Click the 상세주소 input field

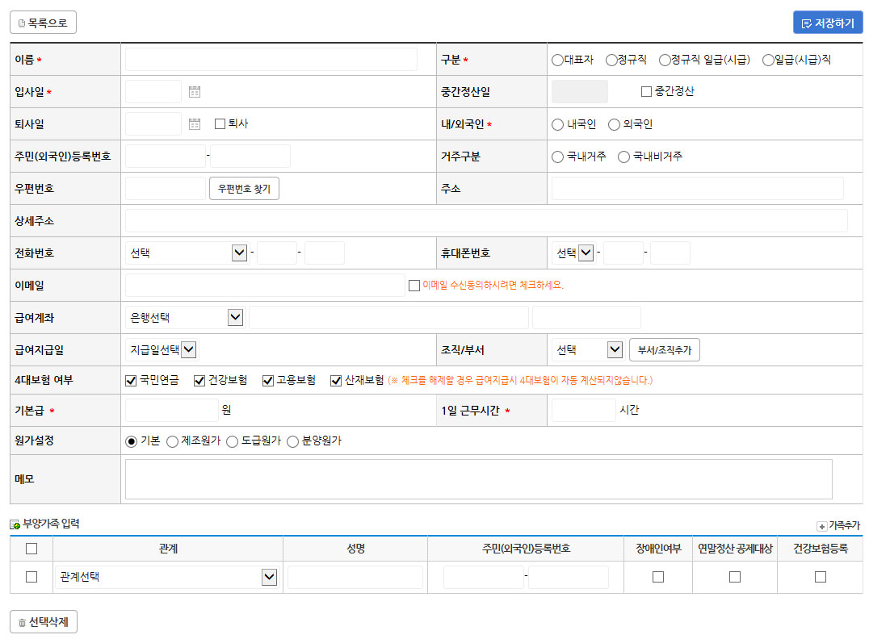(486, 221)
